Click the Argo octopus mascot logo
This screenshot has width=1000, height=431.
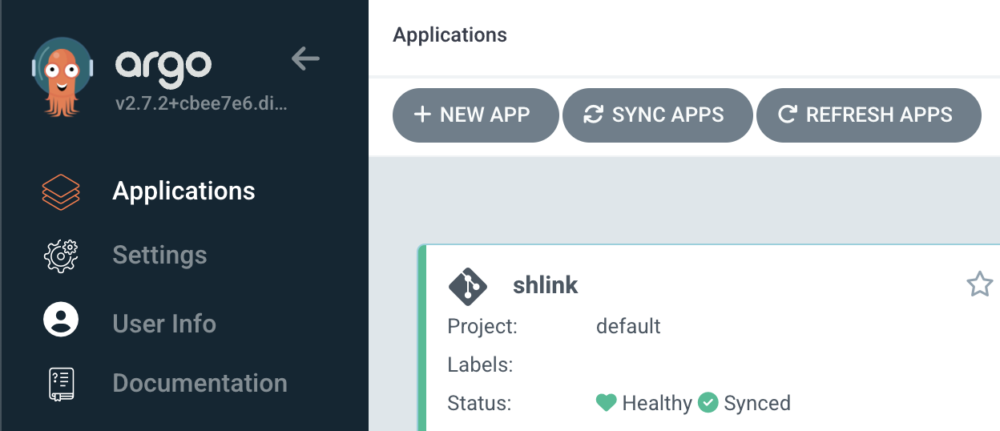point(61,72)
